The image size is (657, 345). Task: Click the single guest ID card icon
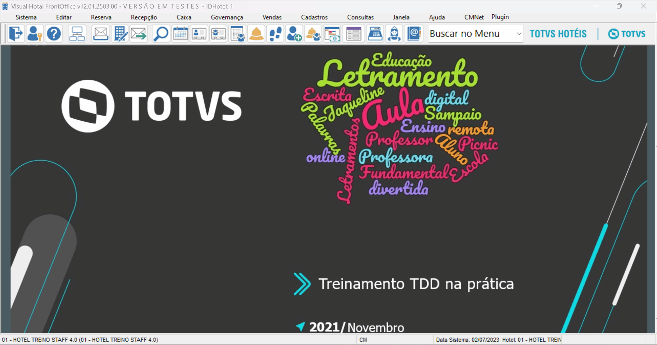(x=199, y=34)
